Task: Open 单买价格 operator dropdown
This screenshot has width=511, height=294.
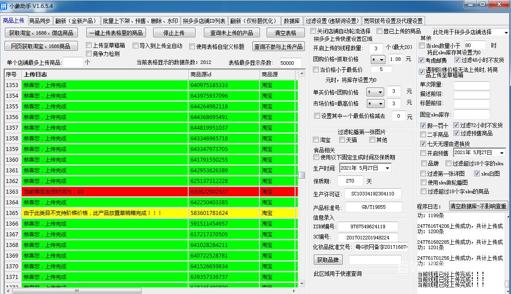Action: pos(375,92)
